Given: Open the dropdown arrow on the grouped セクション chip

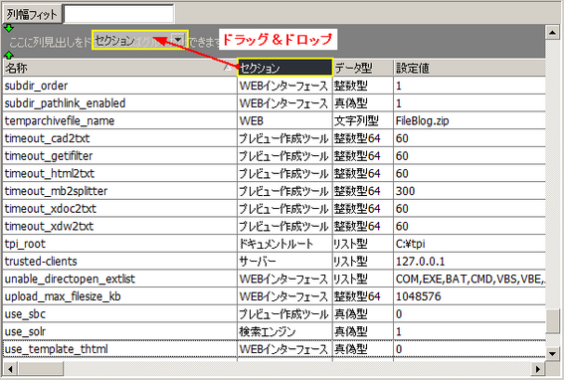Looking at the screenshot, I should pyautogui.click(x=178, y=40).
